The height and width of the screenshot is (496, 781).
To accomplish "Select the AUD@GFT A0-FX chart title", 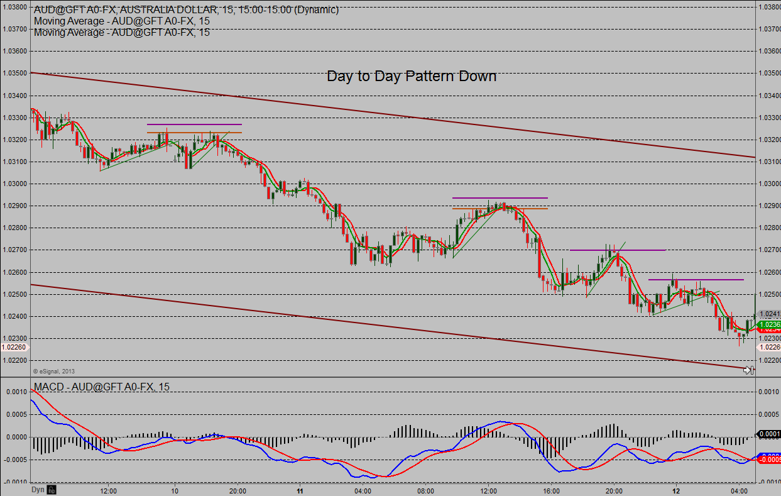I will coord(186,10).
